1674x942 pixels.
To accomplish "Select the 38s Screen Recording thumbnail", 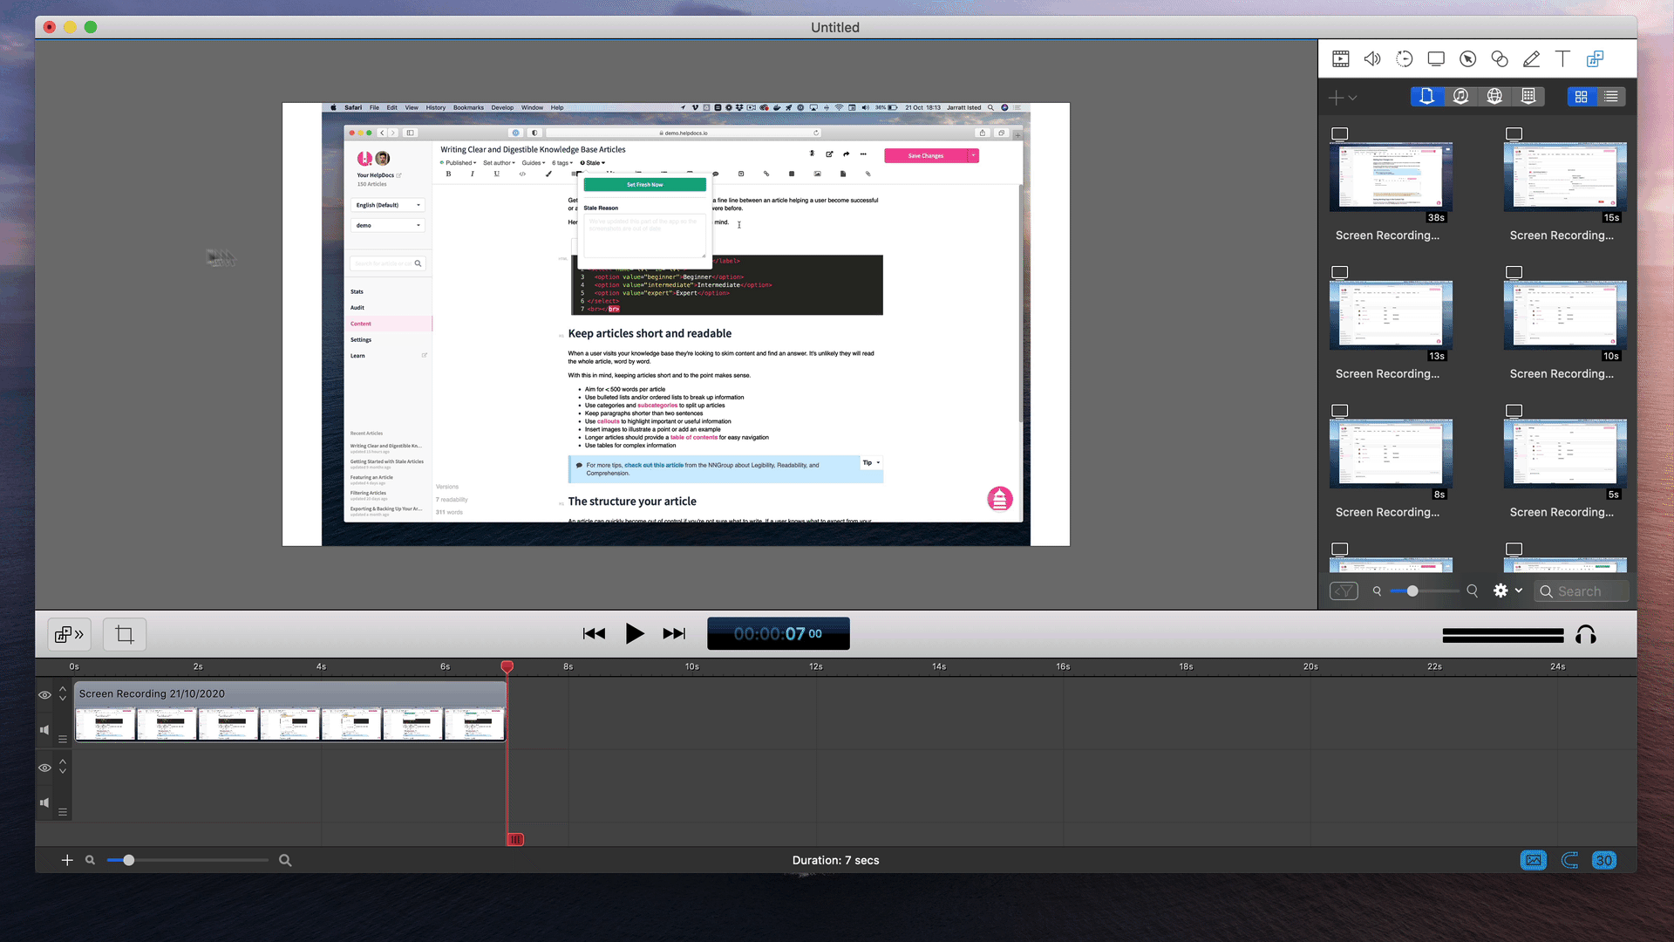I will point(1391,177).
